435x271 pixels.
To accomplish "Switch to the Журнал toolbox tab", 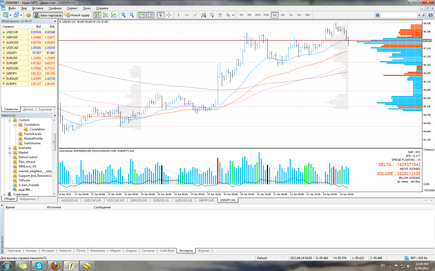I will pyautogui.click(x=204, y=251).
